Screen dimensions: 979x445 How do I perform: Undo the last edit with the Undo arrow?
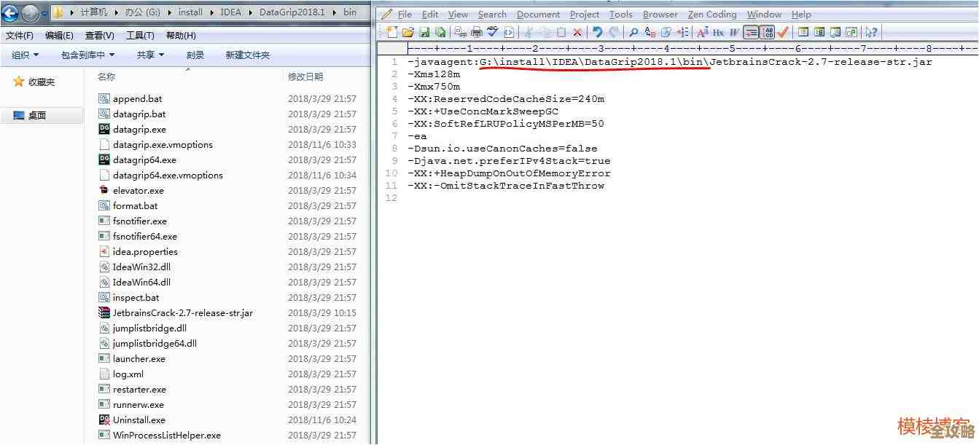(x=596, y=32)
